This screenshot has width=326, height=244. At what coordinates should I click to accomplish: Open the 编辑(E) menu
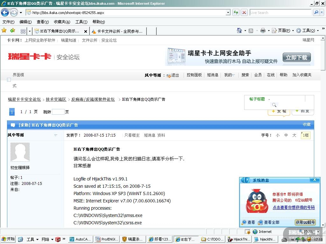[25, 22]
